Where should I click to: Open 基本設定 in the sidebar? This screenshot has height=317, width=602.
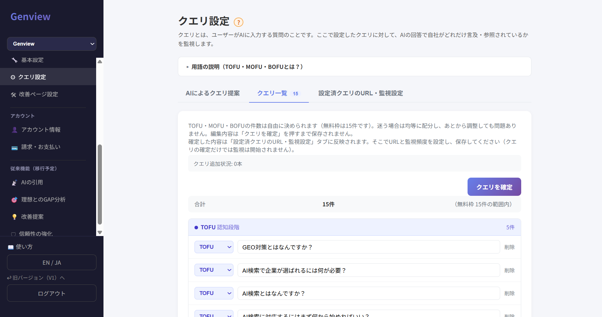[x=48, y=60]
